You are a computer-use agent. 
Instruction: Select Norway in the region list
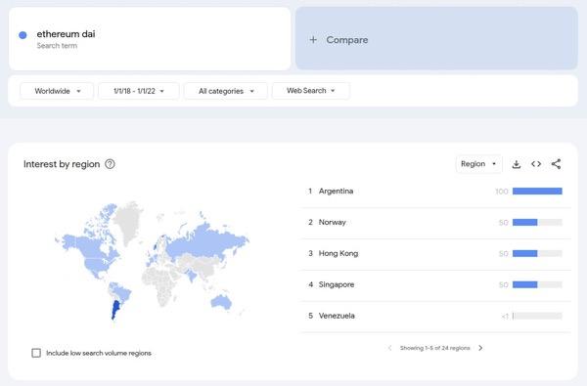click(x=435, y=223)
